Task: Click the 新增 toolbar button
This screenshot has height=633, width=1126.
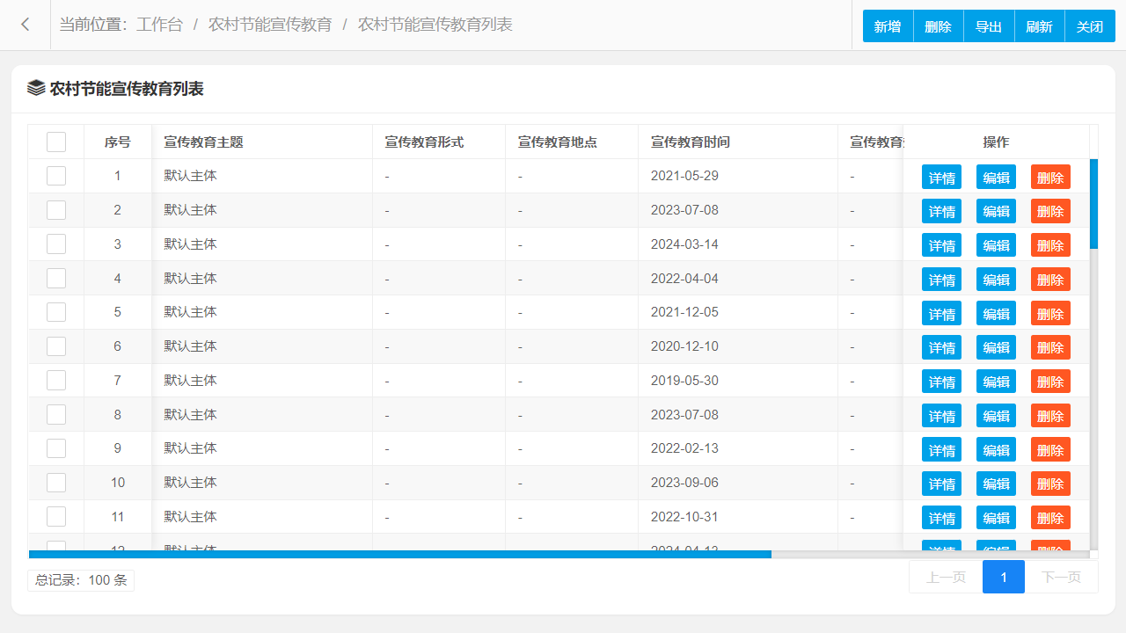Action: (x=888, y=26)
